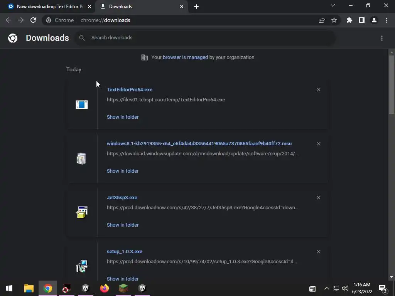Click the 'browser is managed' link
Image resolution: width=395 pixels, height=296 pixels.
[x=186, y=57]
